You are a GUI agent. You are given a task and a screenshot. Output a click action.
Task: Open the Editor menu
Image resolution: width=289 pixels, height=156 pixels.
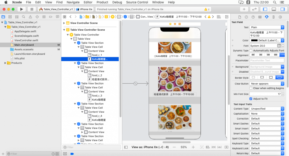pos(88,2)
